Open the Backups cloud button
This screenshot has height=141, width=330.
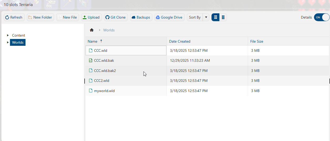[141, 17]
